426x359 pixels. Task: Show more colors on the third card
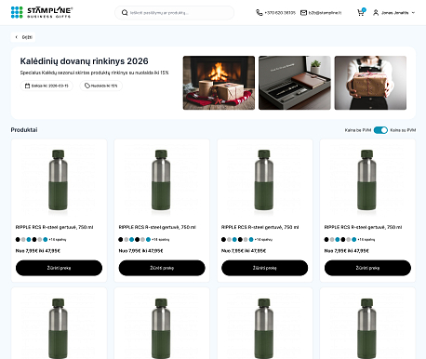pos(263,240)
